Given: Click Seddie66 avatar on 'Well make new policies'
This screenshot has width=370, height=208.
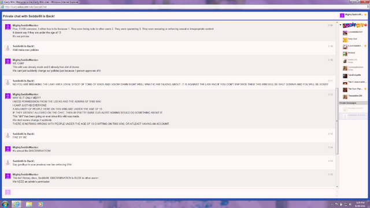Looking at the screenshot, I should click(8, 48).
